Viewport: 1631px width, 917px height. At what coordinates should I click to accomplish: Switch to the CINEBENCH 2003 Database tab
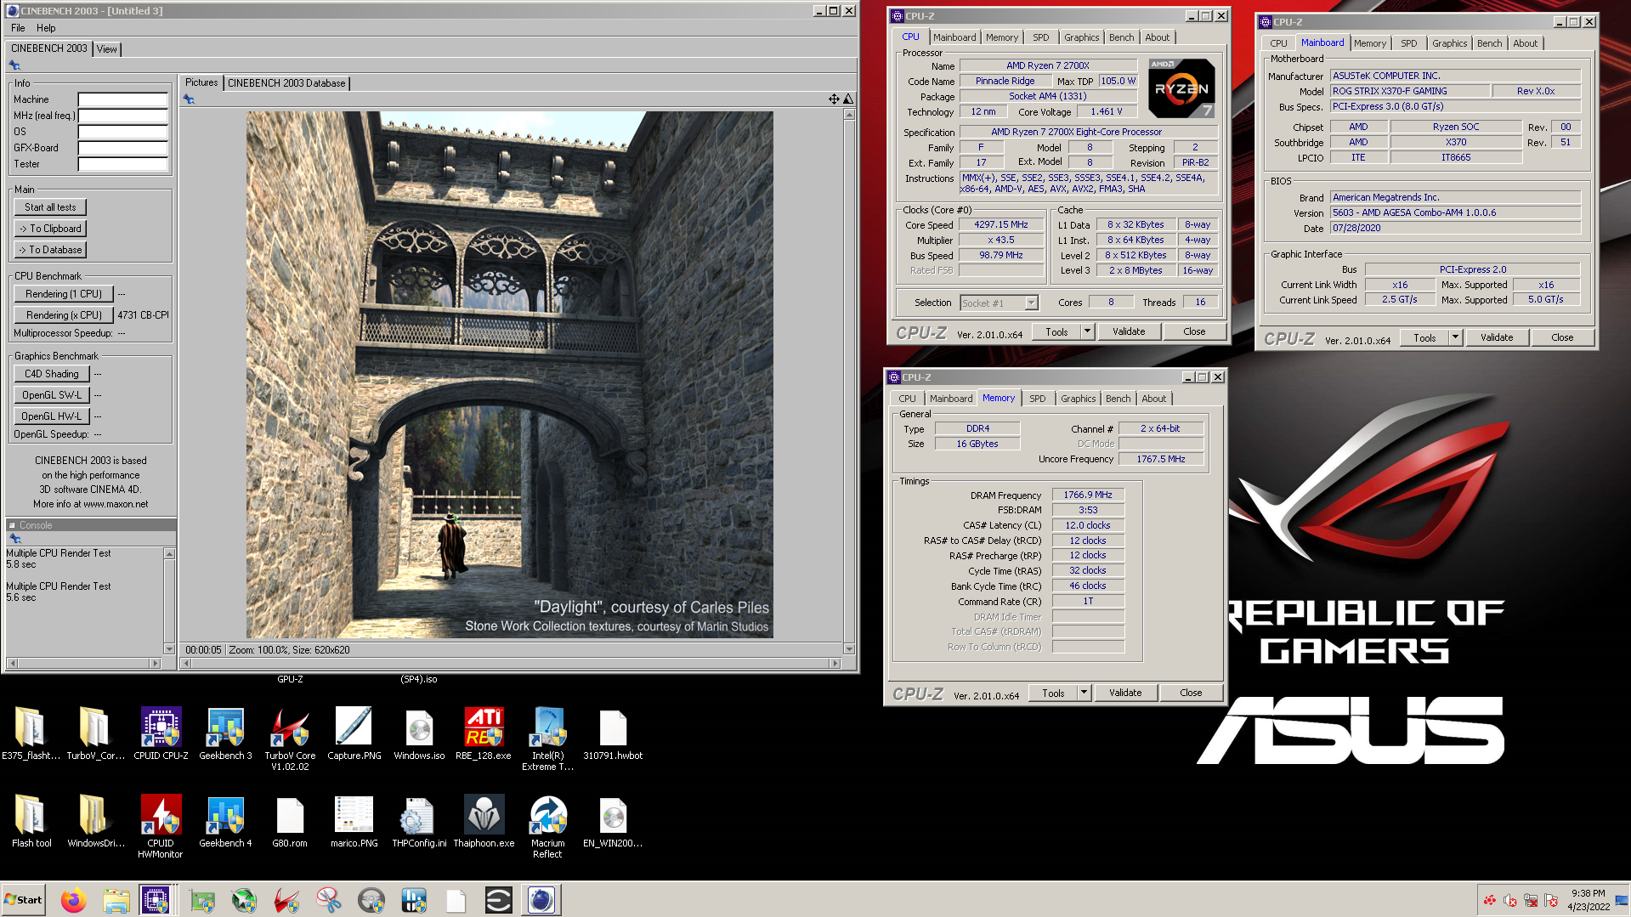286,82
